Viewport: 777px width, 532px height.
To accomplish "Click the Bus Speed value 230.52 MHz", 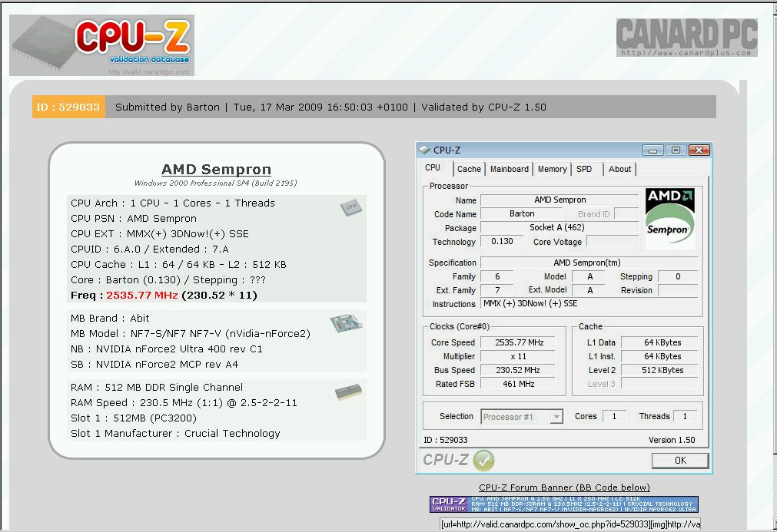I will pyautogui.click(x=518, y=370).
